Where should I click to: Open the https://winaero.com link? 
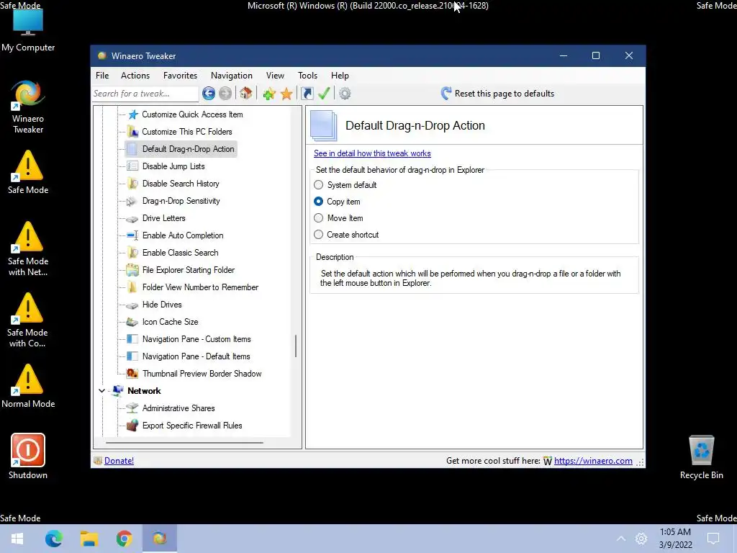593,461
